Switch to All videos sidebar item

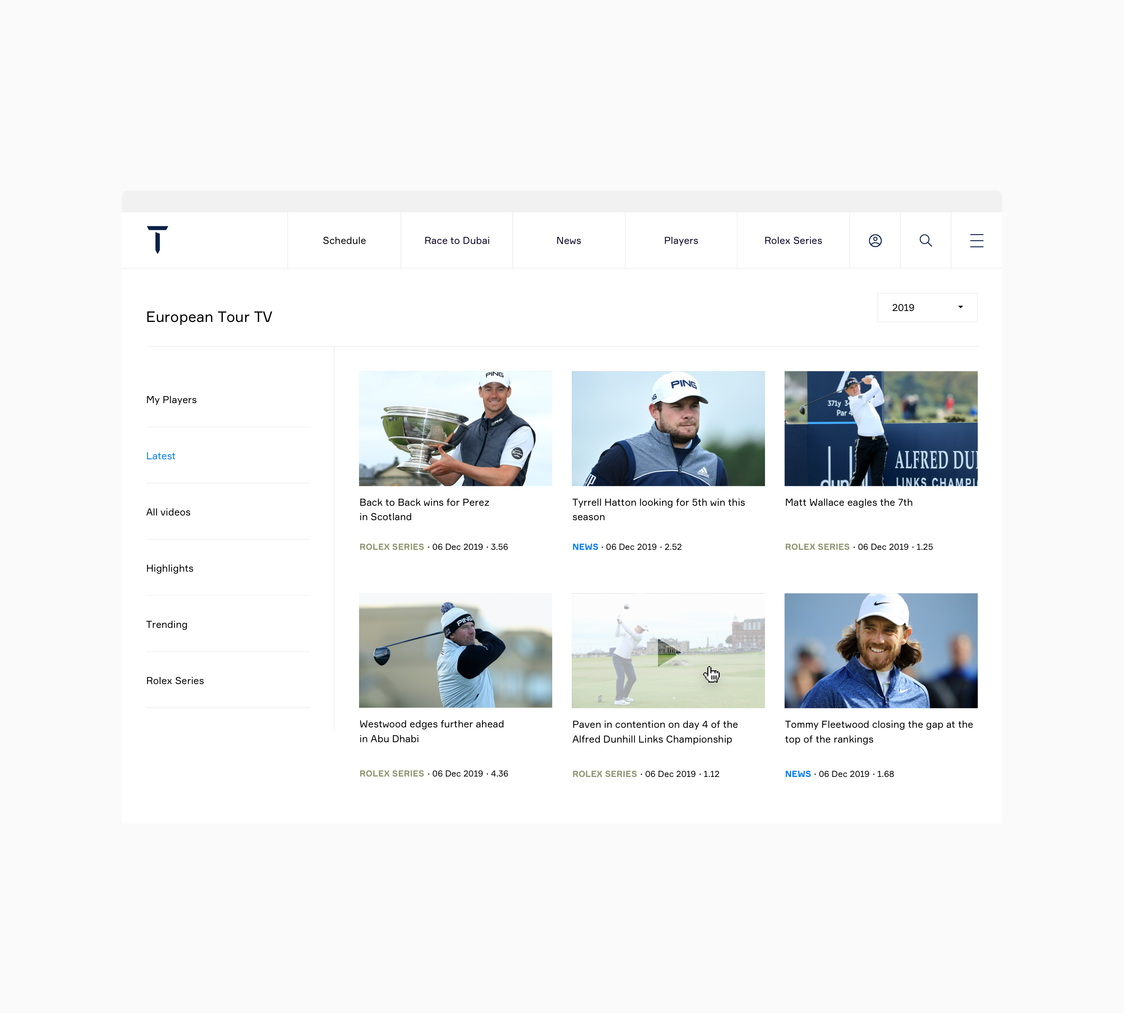tap(168, 512)
